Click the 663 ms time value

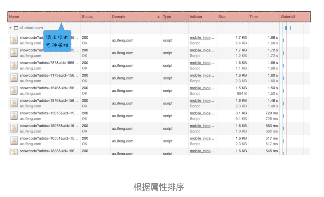click(272, 126)
